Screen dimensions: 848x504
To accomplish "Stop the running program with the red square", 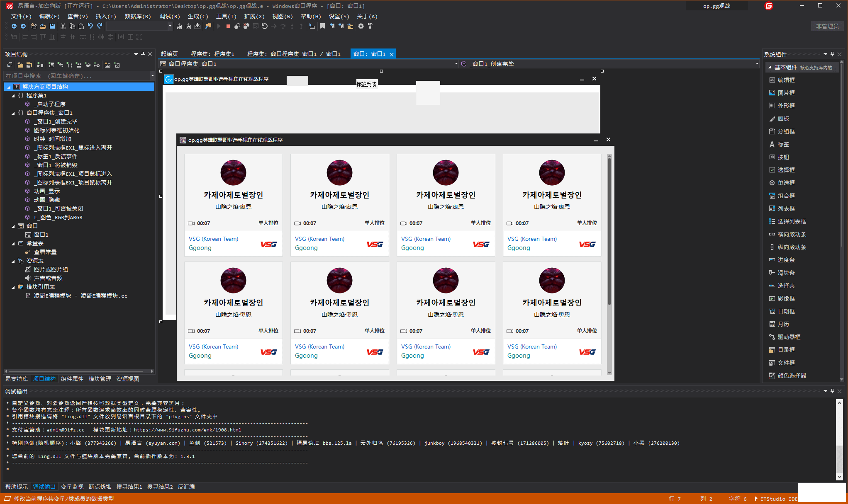I will point(228,26).
